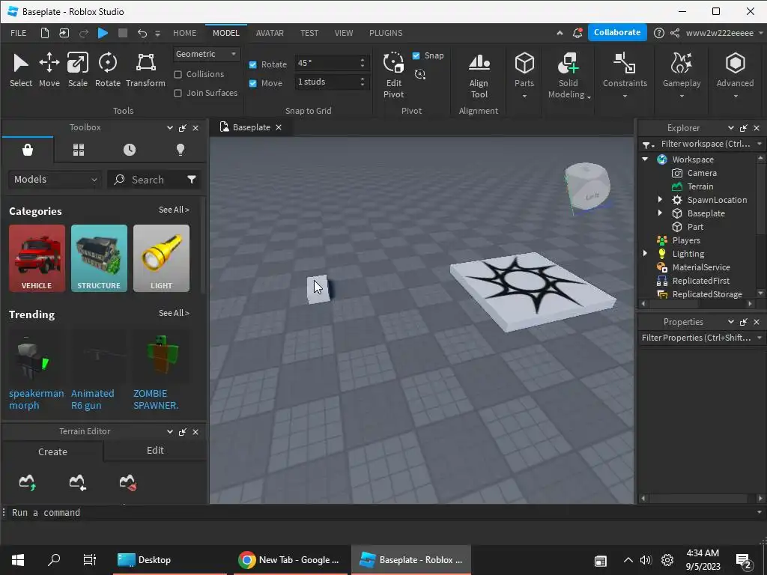Open the TEST ribbon tab
The image size is (767, 575).
point(309,33)
